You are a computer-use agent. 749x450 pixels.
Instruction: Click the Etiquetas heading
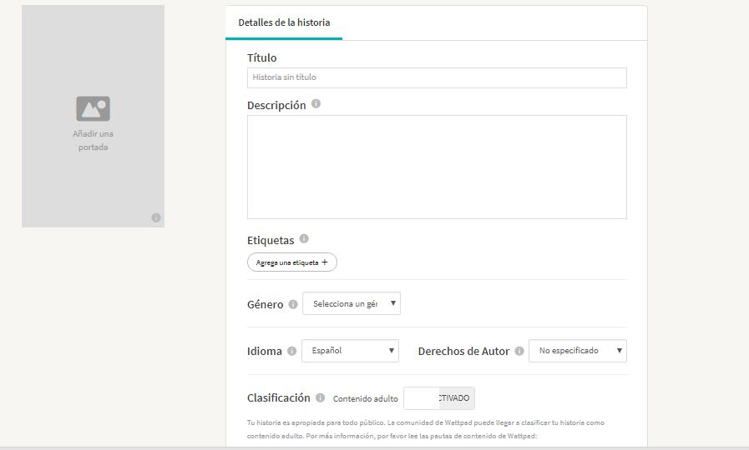(271, 240)
